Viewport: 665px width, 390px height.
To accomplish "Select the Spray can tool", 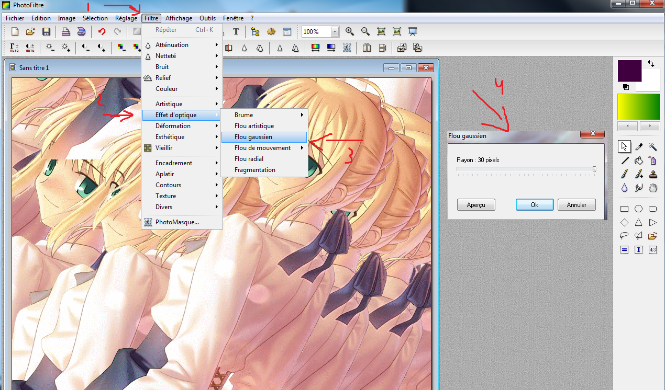I will pos(653,160).
